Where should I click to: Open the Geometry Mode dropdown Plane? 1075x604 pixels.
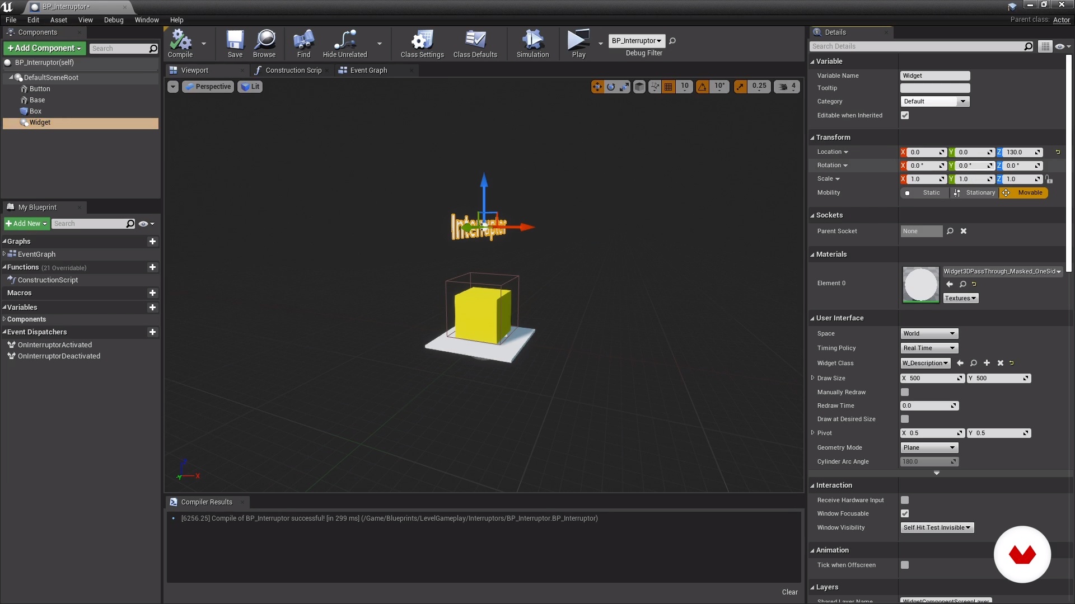click(x=929, y=447)
